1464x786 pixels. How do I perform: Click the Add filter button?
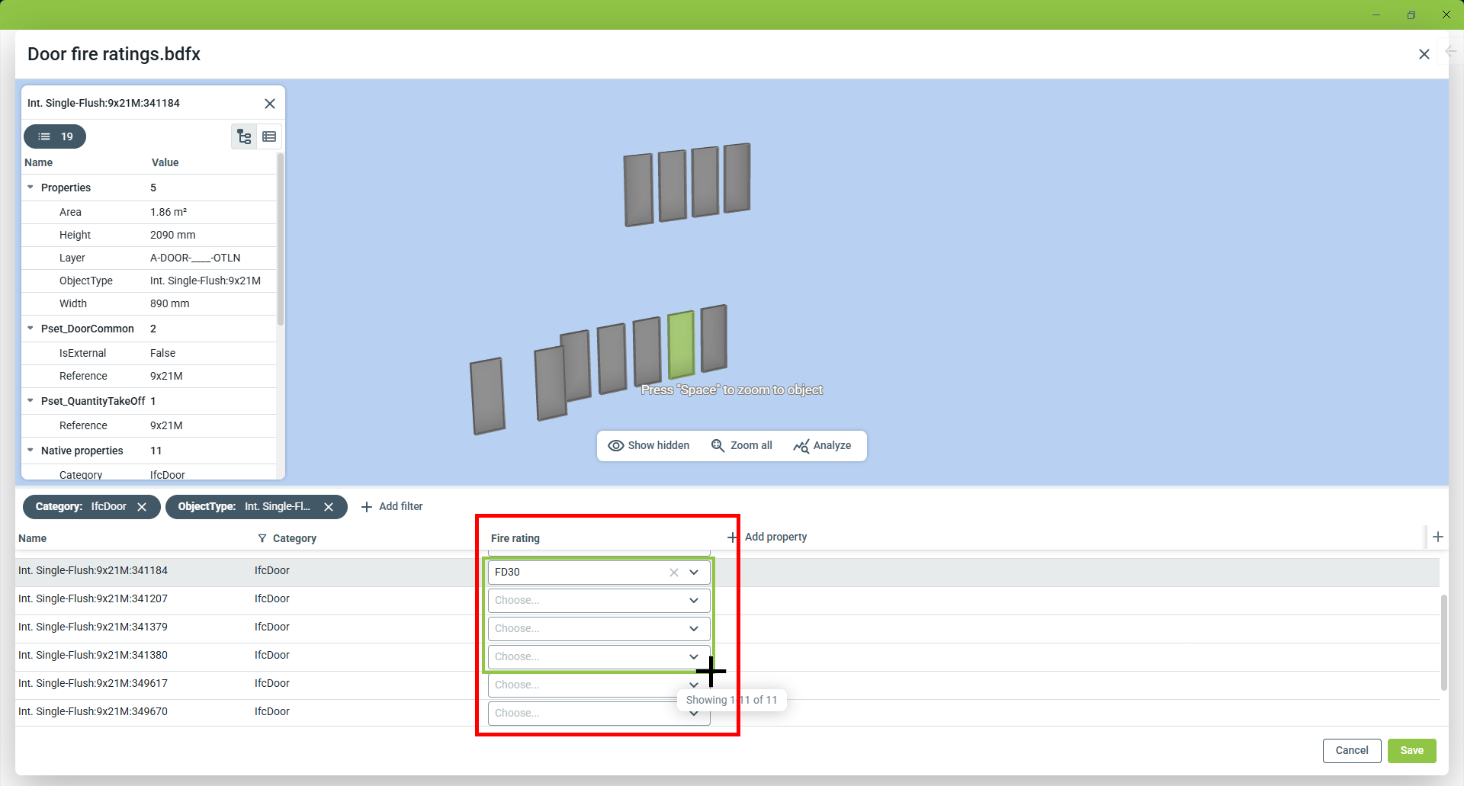click(x=392, y=507)
